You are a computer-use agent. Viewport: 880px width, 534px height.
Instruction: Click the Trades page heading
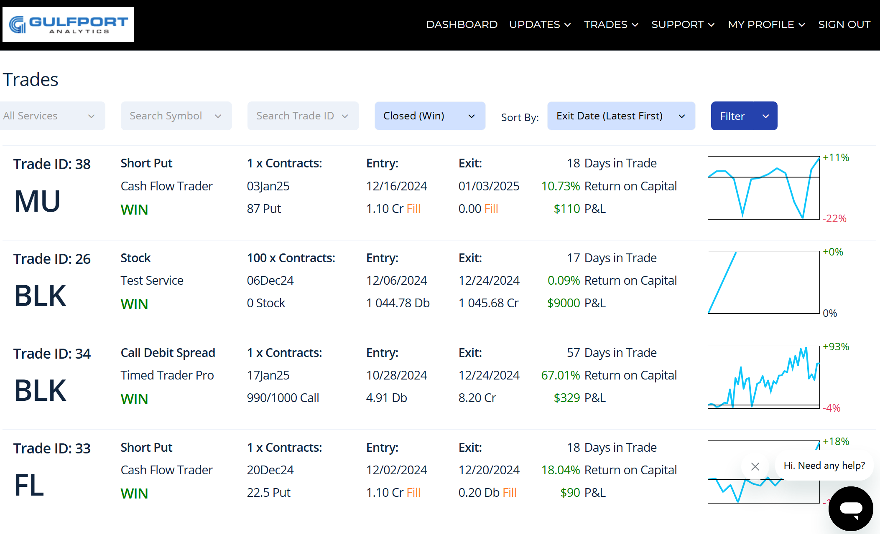(31, 79)
